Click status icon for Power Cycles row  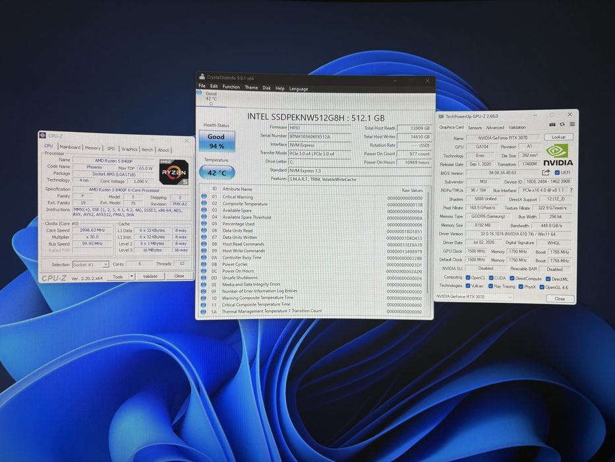click(204, 264)
